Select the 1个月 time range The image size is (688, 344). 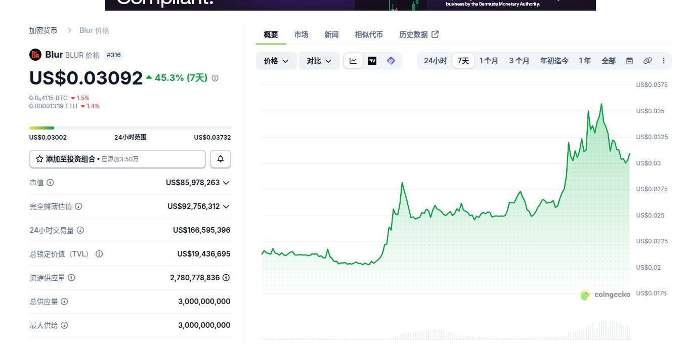coord(489,61)
